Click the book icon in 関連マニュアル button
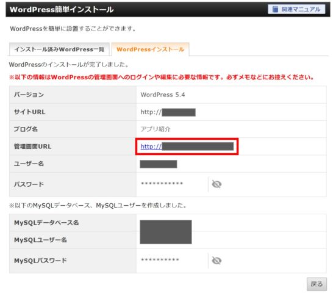The width and height of the screenshot is (336, 293). (275, 9)
